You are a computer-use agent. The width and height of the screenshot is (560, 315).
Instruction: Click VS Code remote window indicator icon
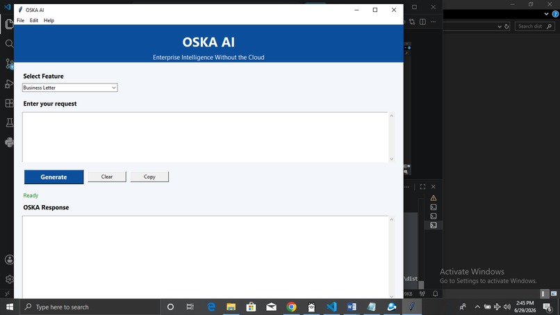click(7, 293)
